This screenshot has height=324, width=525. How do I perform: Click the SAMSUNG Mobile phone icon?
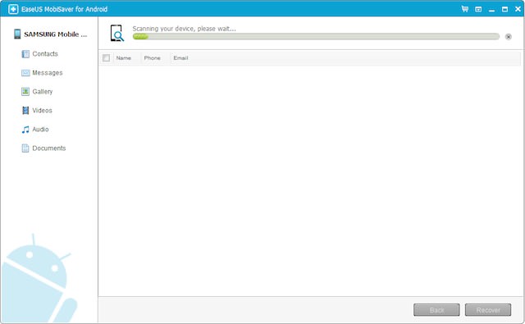click(17, 34)
